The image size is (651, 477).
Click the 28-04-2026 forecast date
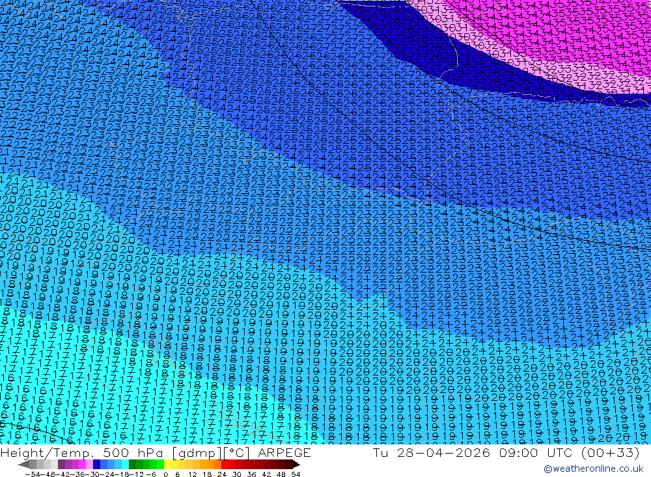pyautogui.click(x=443, y=452)
